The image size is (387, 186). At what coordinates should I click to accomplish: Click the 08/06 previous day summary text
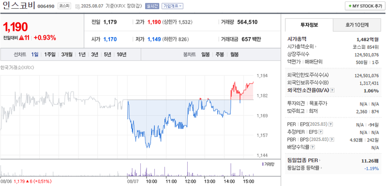(26, 181)
